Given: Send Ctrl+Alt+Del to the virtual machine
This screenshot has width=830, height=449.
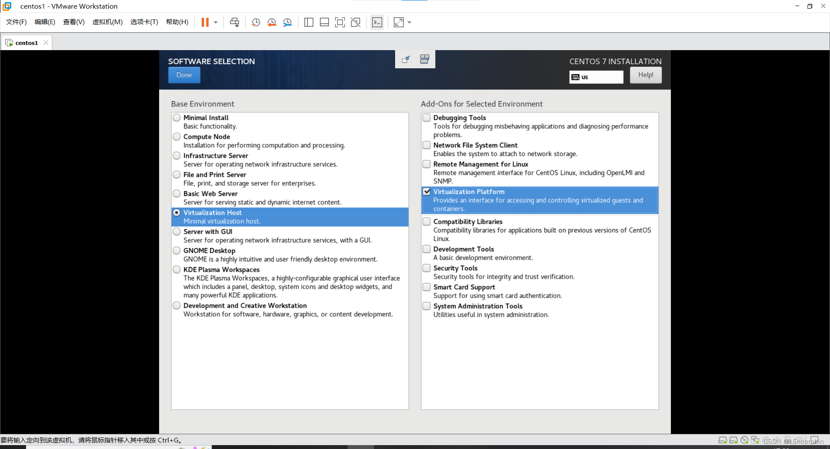Looking at the screenshot, I should click(234, 22).
